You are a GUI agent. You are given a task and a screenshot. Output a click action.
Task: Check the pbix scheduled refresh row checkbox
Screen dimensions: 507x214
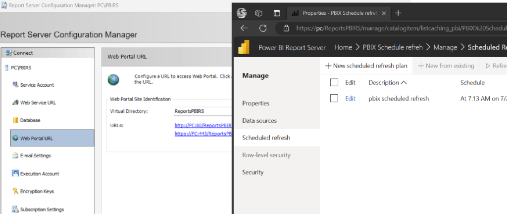pyautogui.click(x=334, y=99)
